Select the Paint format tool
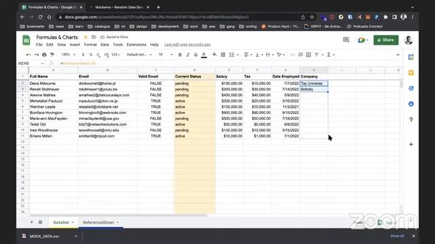Viewport: 435px width, 244px height. click(52, 55)
